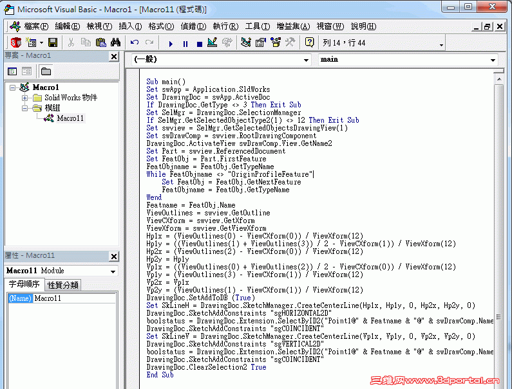Open the 說明(H) menu

363,26
